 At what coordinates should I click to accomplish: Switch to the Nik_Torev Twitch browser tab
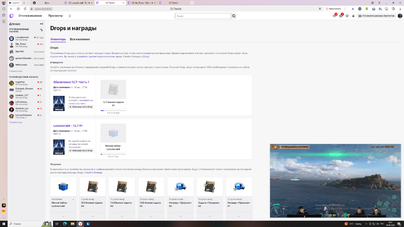tap(142, 3)
